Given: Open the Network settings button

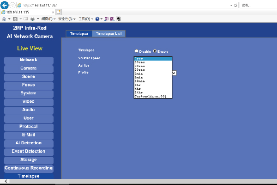Looking at the screenshot, I should [29, 60].
